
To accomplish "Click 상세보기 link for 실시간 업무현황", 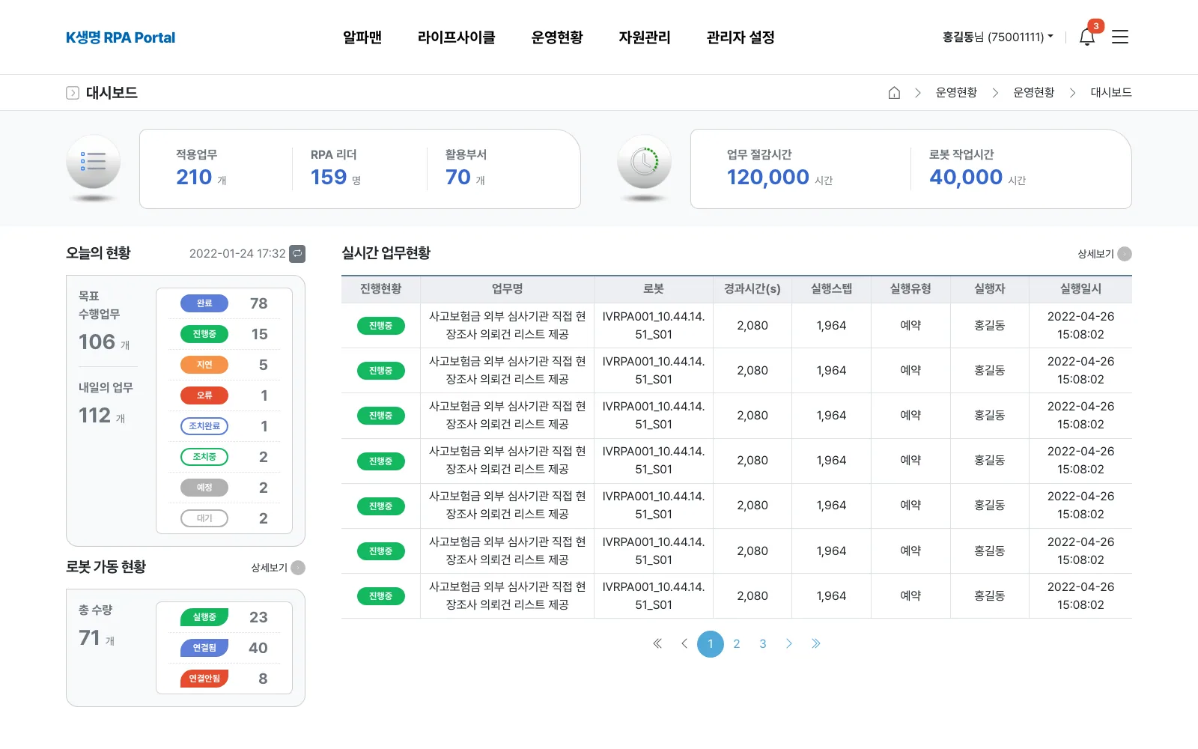I will tap(1095, 254).
